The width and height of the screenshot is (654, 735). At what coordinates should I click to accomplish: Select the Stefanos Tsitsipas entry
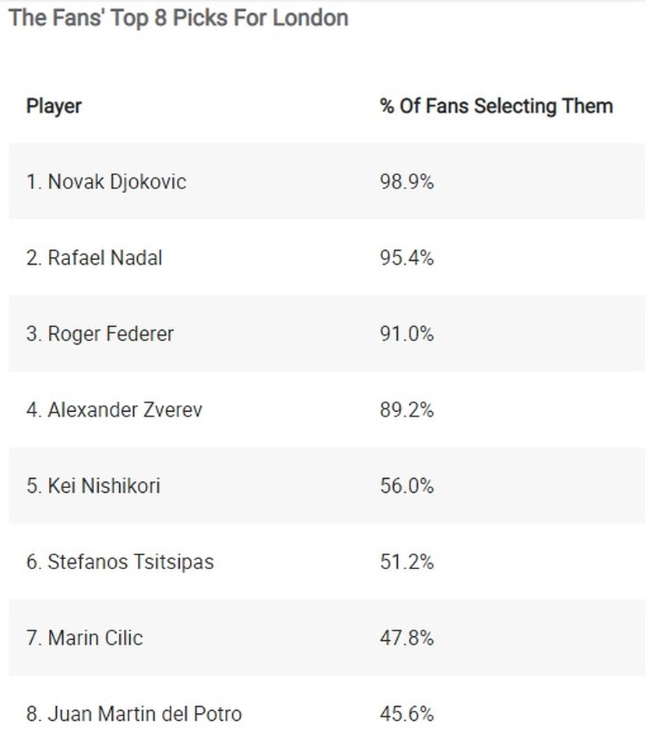(x=120, y=562)
